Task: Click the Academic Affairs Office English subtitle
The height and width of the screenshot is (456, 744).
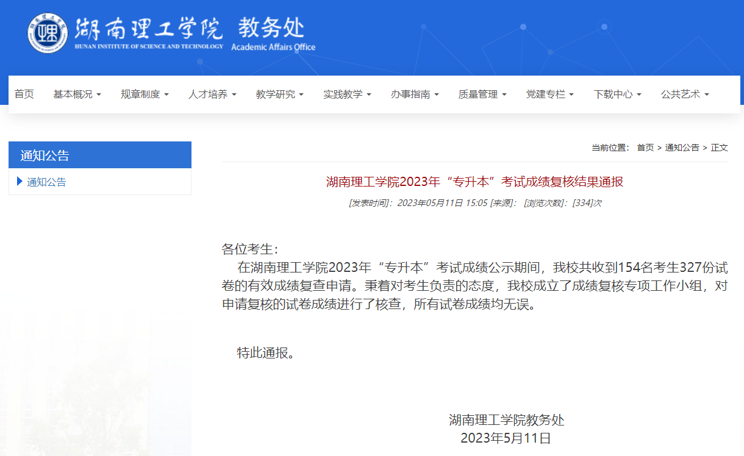Action: [274, 46]
